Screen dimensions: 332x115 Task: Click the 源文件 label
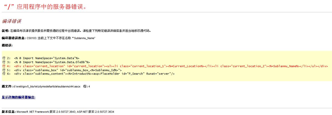7,86
